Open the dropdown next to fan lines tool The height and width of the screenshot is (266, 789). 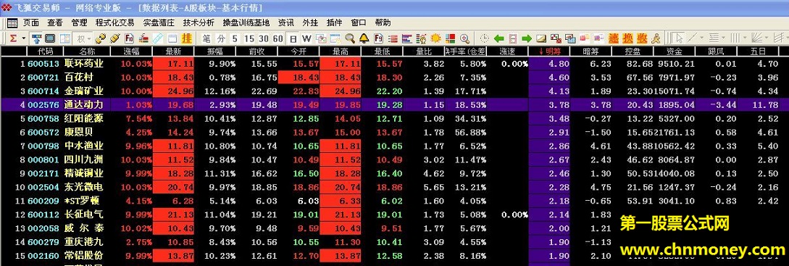point(767,38)
